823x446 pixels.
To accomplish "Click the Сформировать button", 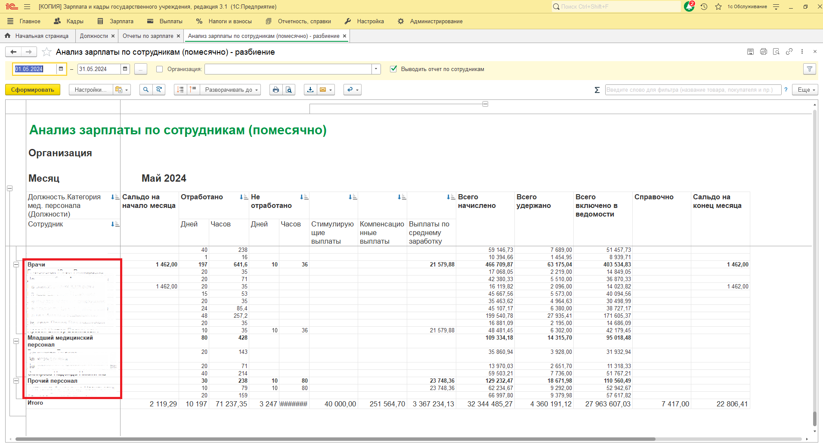I will (33, 90).
